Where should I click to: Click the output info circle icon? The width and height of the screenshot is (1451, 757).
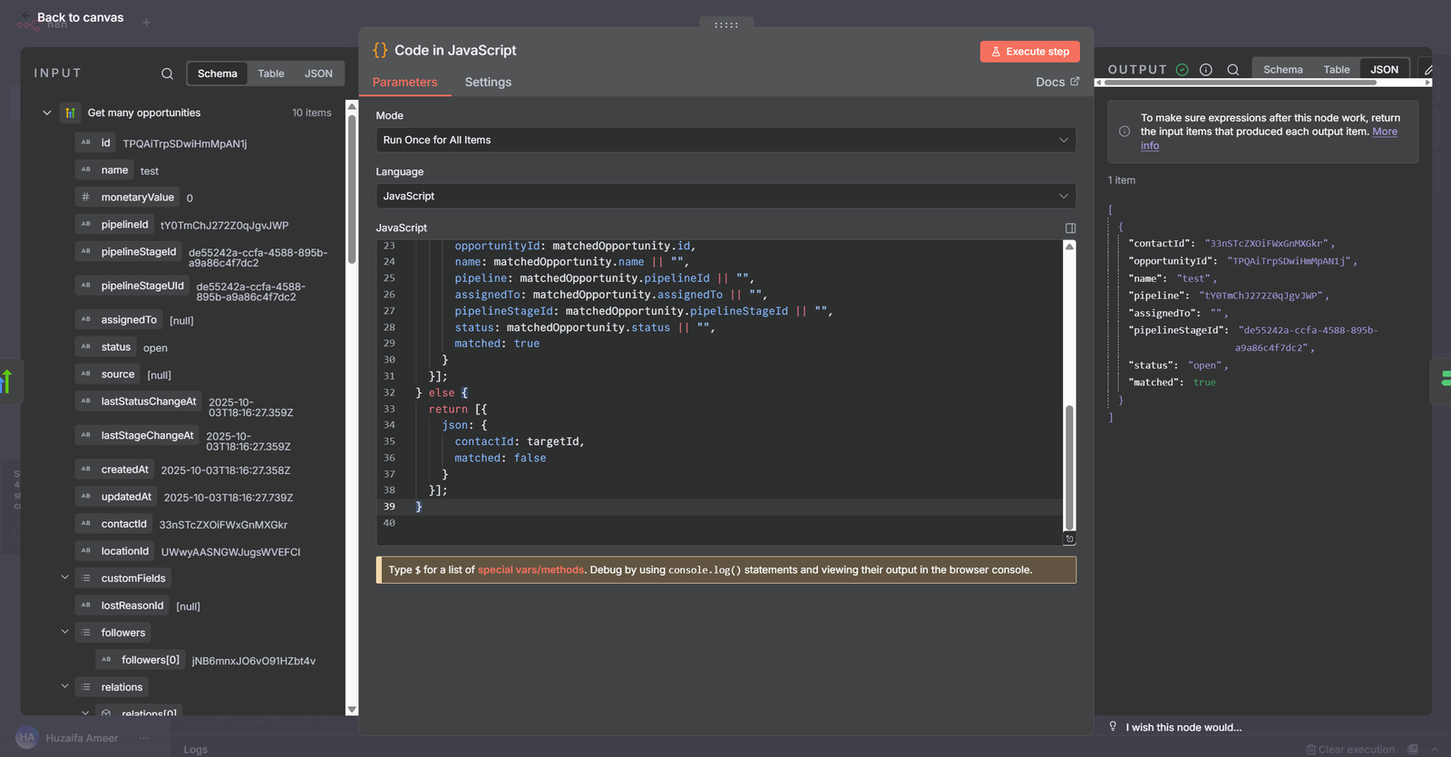[1206, 70]
